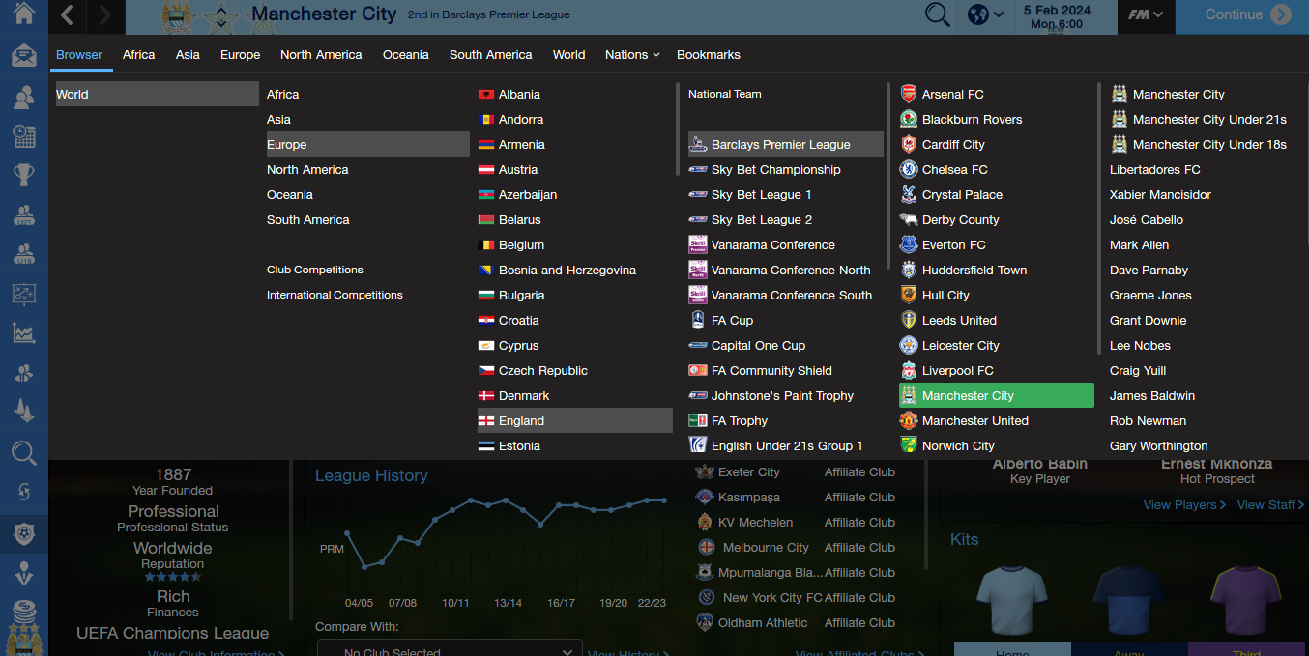
Task: Switch to the North America tab
Action: click(x=321, y=55)
